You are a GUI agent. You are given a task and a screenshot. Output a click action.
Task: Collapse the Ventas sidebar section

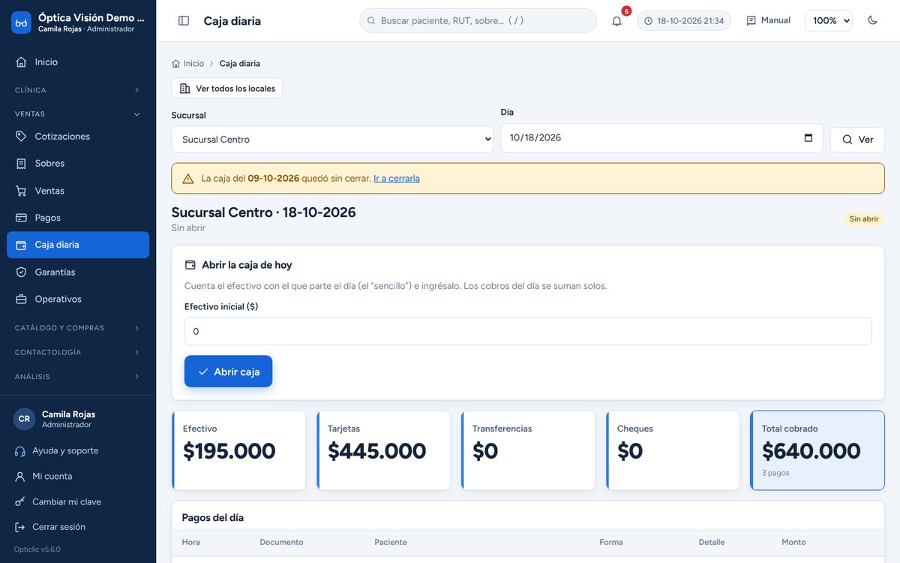point(78,114)
